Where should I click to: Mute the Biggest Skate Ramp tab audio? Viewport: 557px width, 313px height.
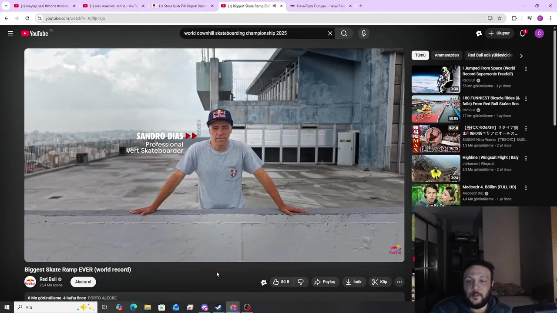click(274, 6)
